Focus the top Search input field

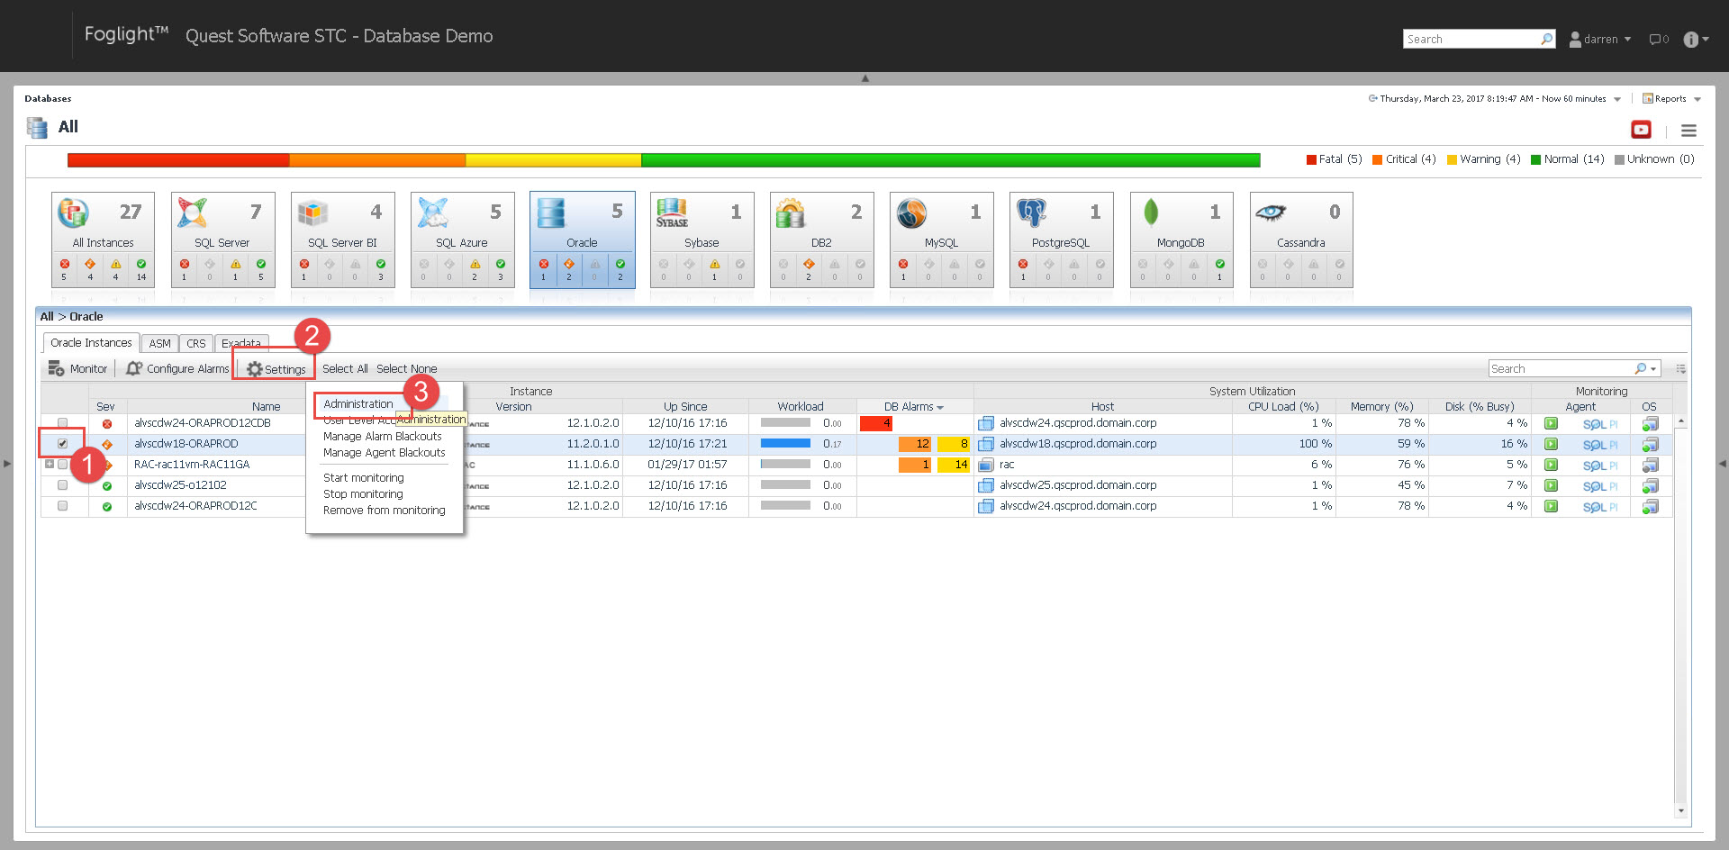coord(1471,39)
